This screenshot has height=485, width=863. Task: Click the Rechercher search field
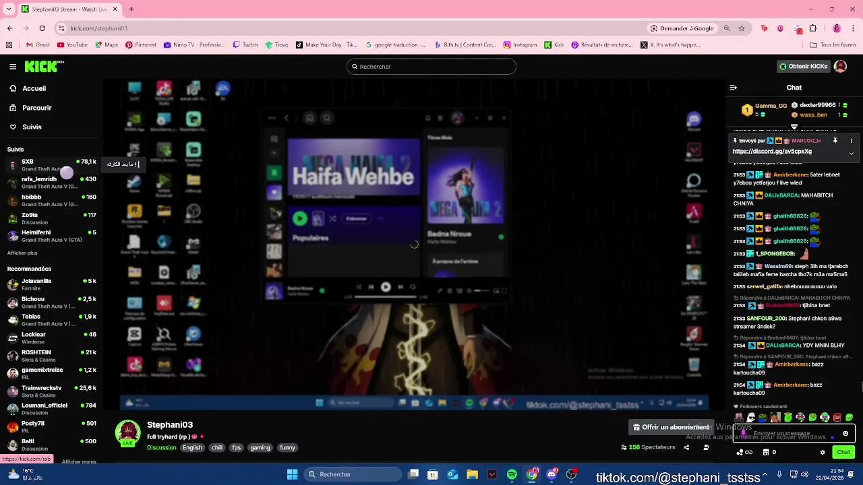click(431, 67)
